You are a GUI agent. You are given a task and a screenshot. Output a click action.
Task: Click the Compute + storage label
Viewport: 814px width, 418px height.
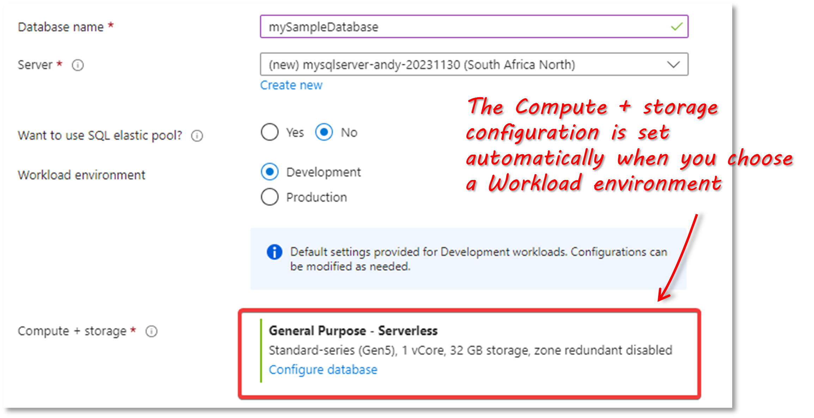click(72, 331)
